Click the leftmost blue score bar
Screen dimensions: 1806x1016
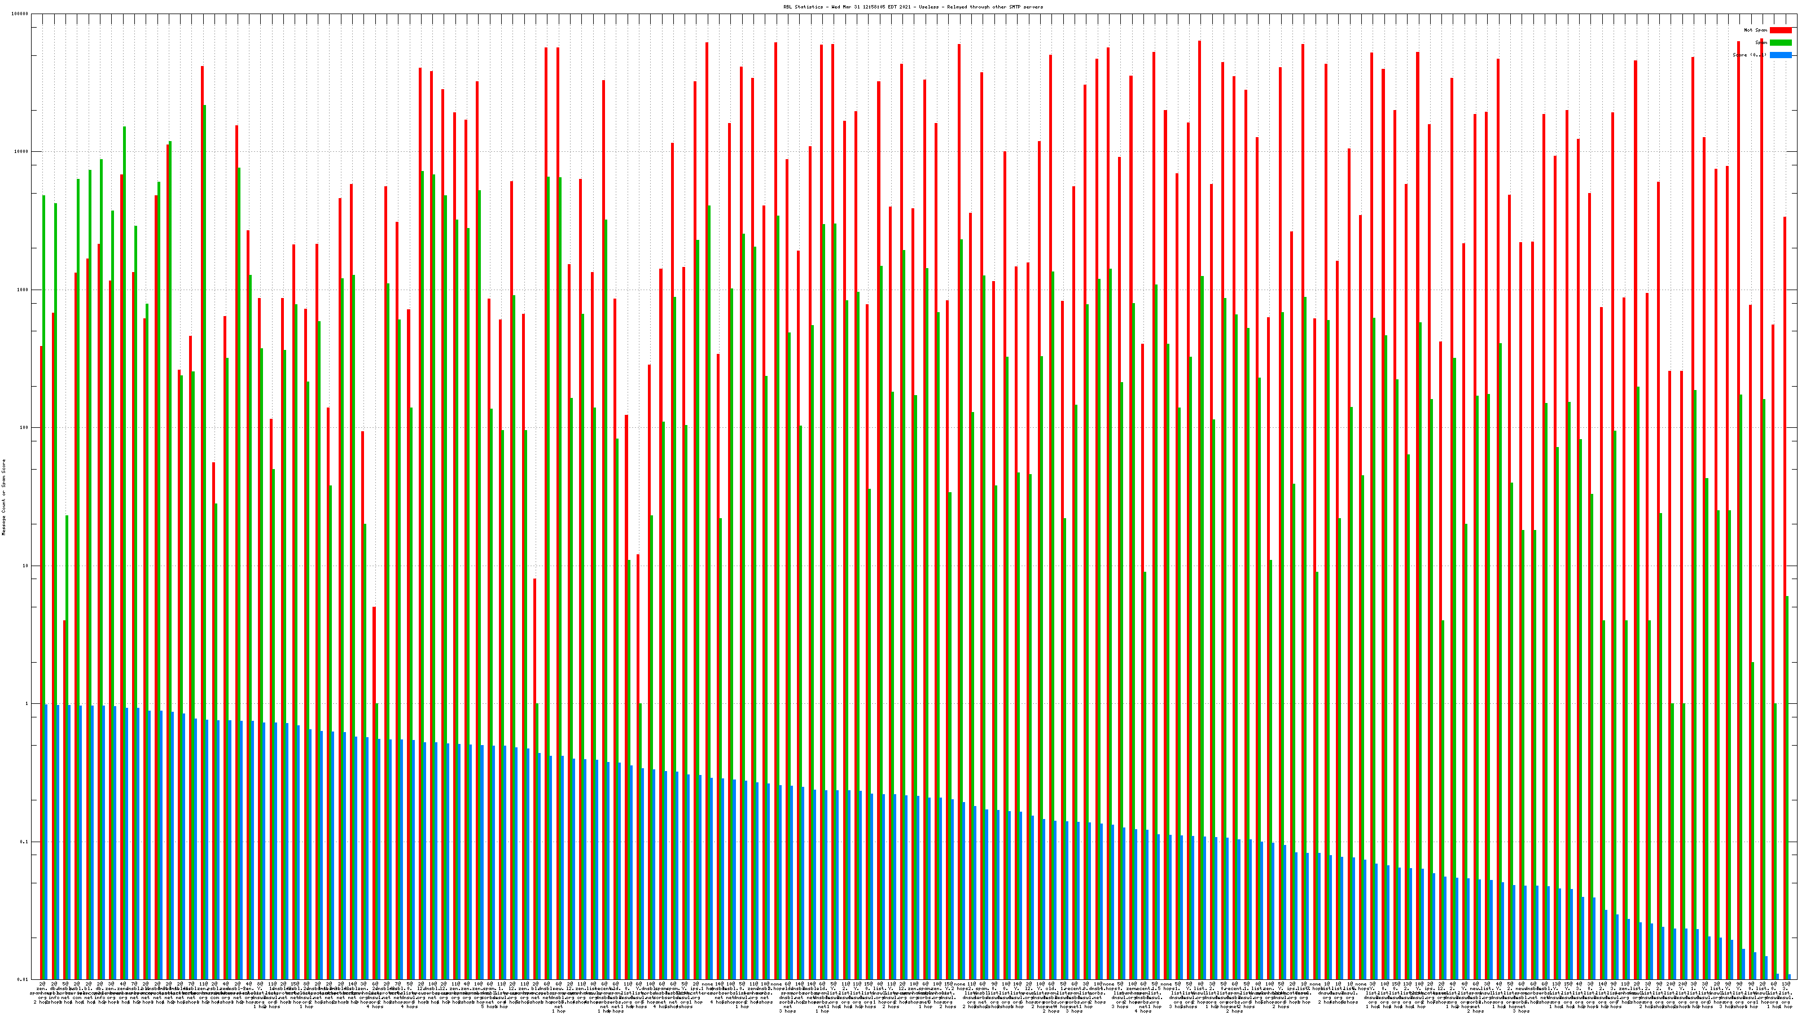coord(46,842)
